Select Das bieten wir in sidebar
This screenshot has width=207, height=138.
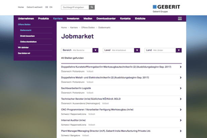point(24,53)
